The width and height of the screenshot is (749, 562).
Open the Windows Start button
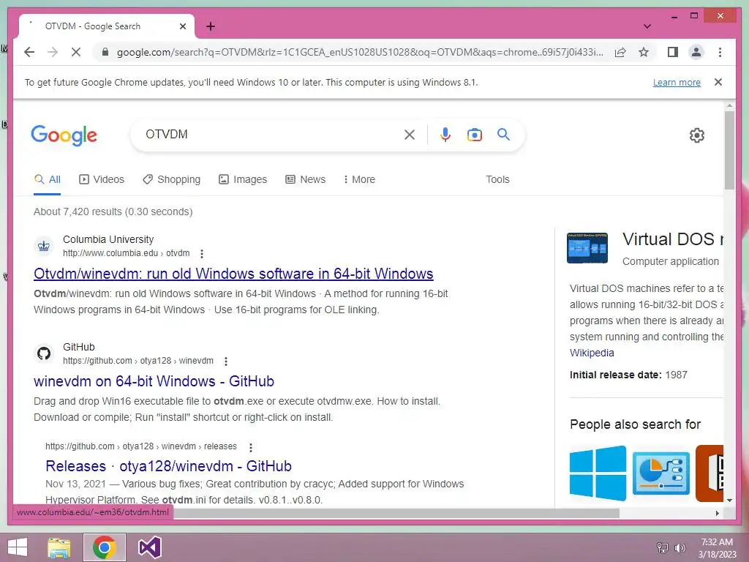coord(18,547)
